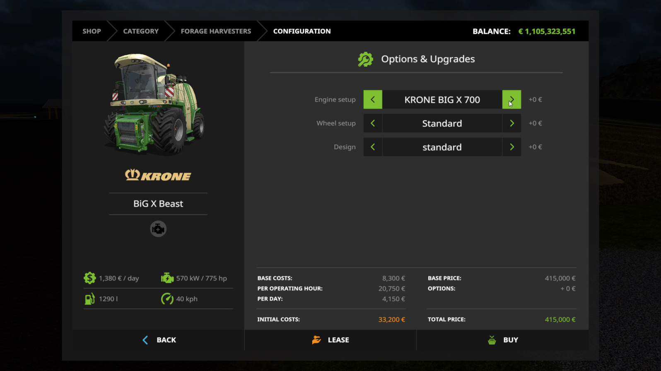Select previous engine setup option

coord(373,100)
